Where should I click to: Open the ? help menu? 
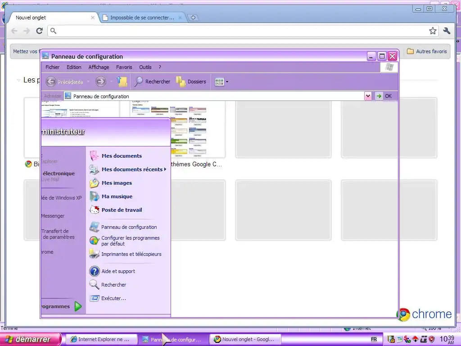pyautogui.click(x=160, y=67)
